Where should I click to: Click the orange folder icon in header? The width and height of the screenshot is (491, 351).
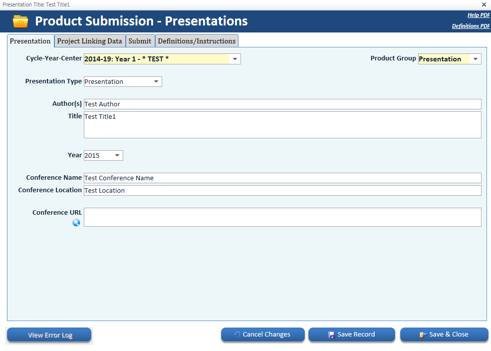pos(20,21)
